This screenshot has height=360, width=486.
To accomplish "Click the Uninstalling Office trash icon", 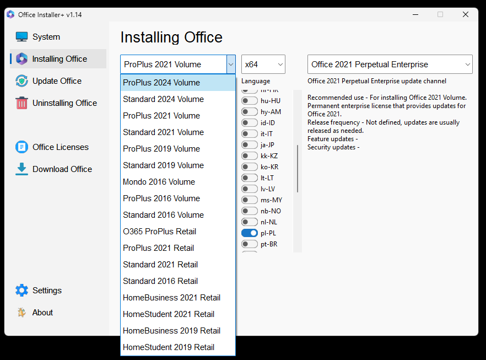I will click(x=21, y=103).
